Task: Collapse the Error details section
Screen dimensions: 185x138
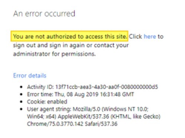Action: [30, 76]
